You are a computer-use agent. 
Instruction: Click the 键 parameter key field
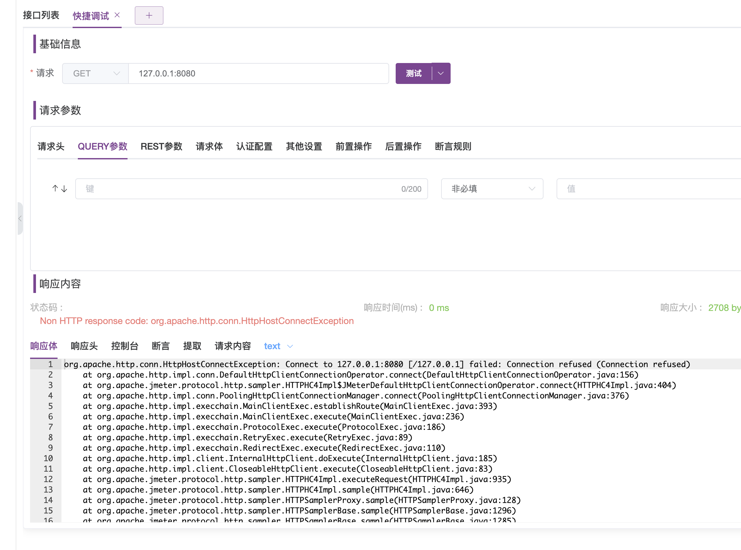[233, 189]
